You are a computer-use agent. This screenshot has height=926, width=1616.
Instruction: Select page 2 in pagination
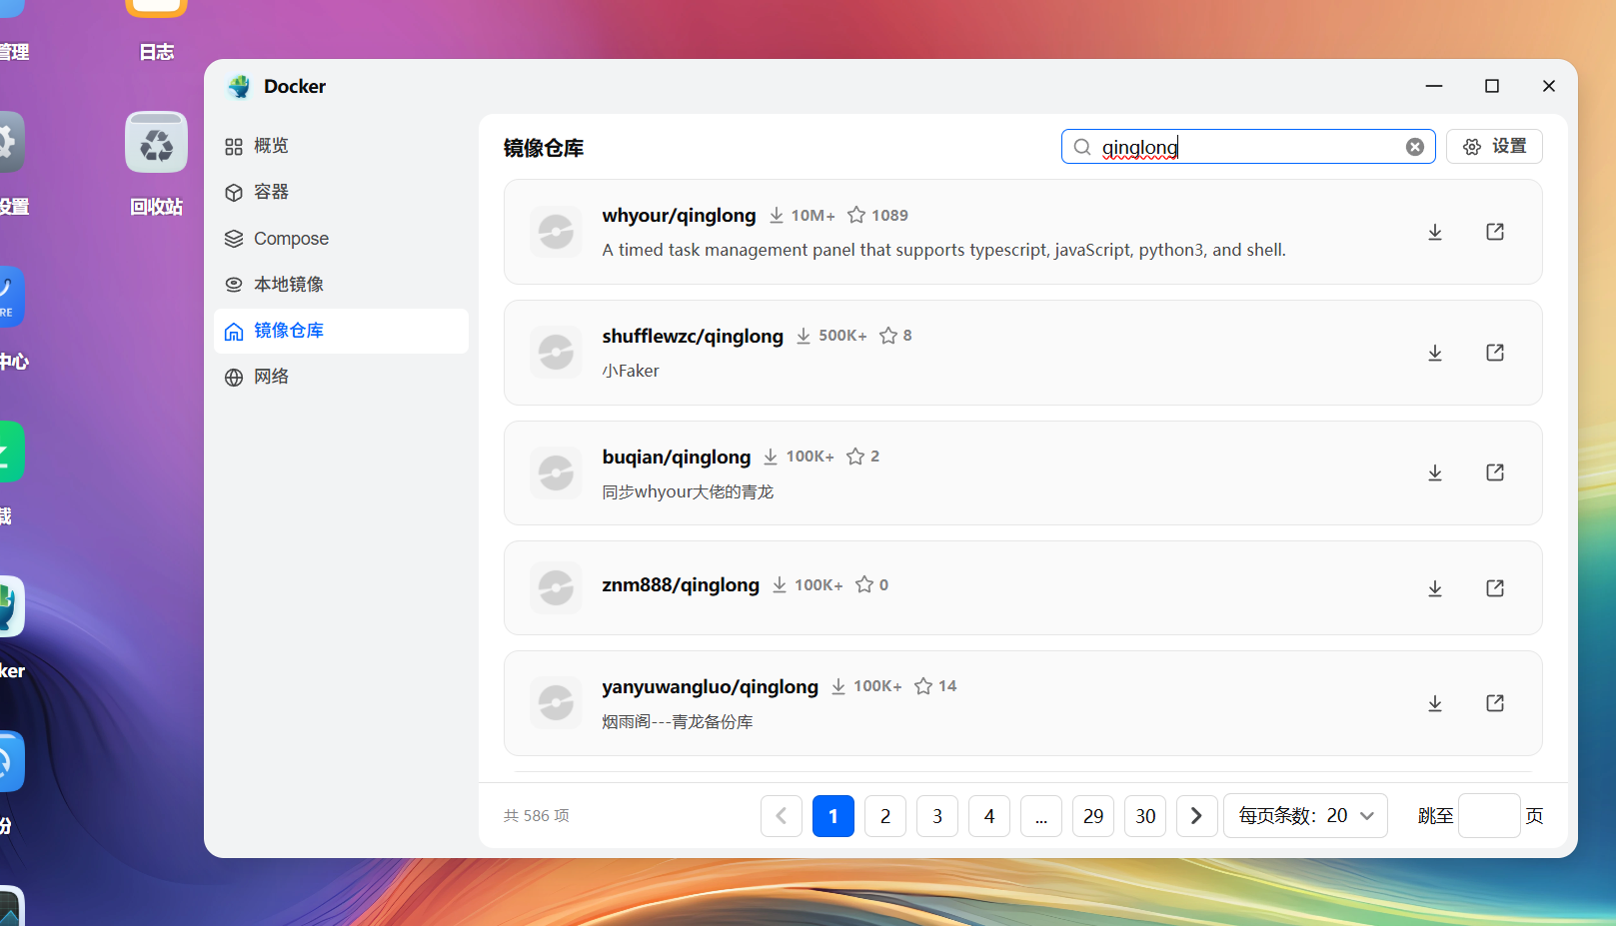click(x=884, y=816)
